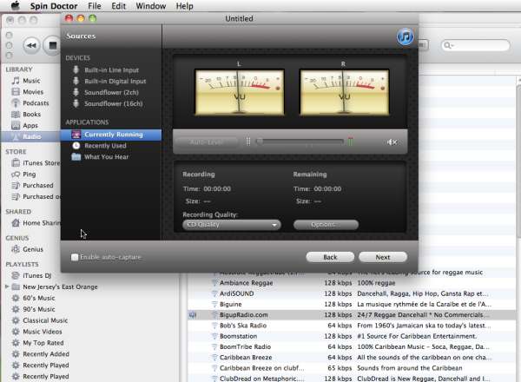Open Classical Music smart playlist
Screen dimensions: 521x382
point(45,320)
